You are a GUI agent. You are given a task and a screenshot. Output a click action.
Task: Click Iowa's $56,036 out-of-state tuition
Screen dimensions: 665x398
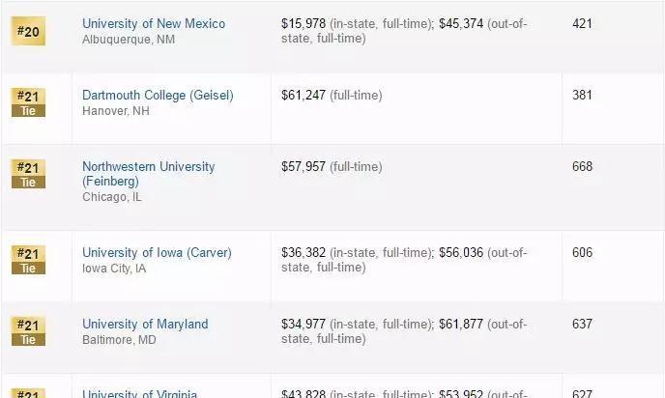pyautogui.click(x=461, y=253)
